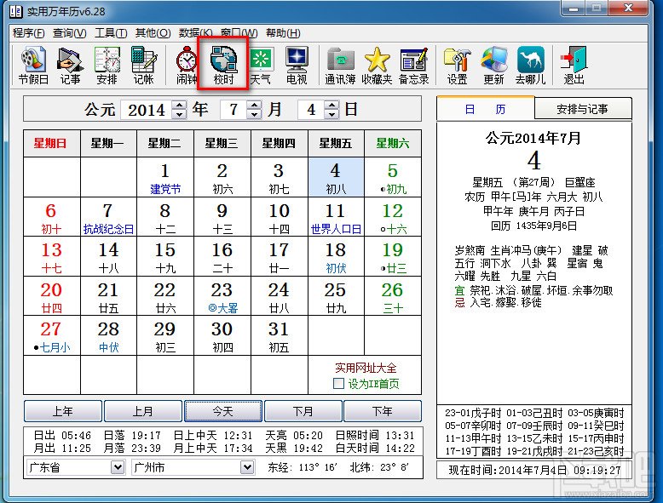The height and width of the screenshot is (503, 663).
Task: Click the 星期日 column header
Action: point(52,144)
